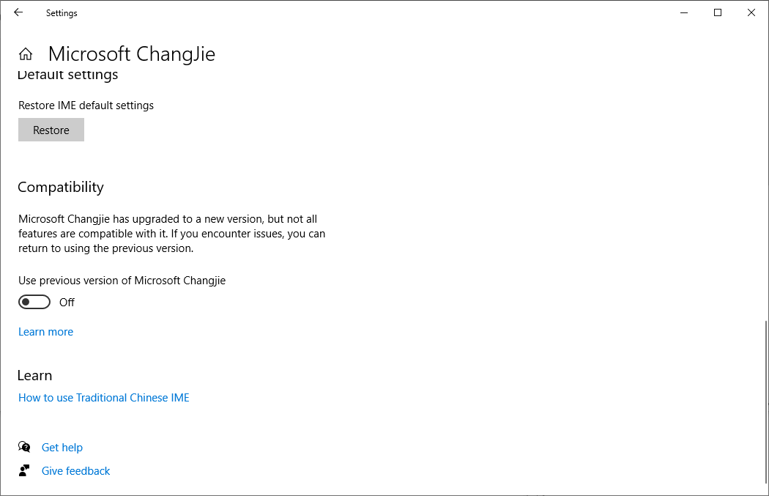Image resolution: width=769 pixels, height=496 pixels.
Task: Maximize the Settings window
Action: (x=718, y=12)
